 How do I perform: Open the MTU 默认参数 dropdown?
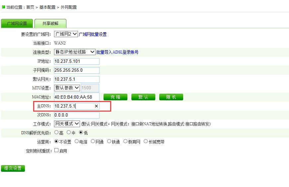click(x=67, y=88)
